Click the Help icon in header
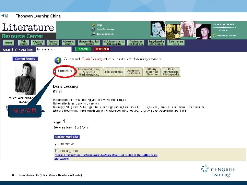Screen dimensions: 247x185 click(93, 25)
